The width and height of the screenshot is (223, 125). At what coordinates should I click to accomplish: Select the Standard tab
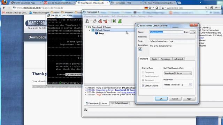click(144, 59)
